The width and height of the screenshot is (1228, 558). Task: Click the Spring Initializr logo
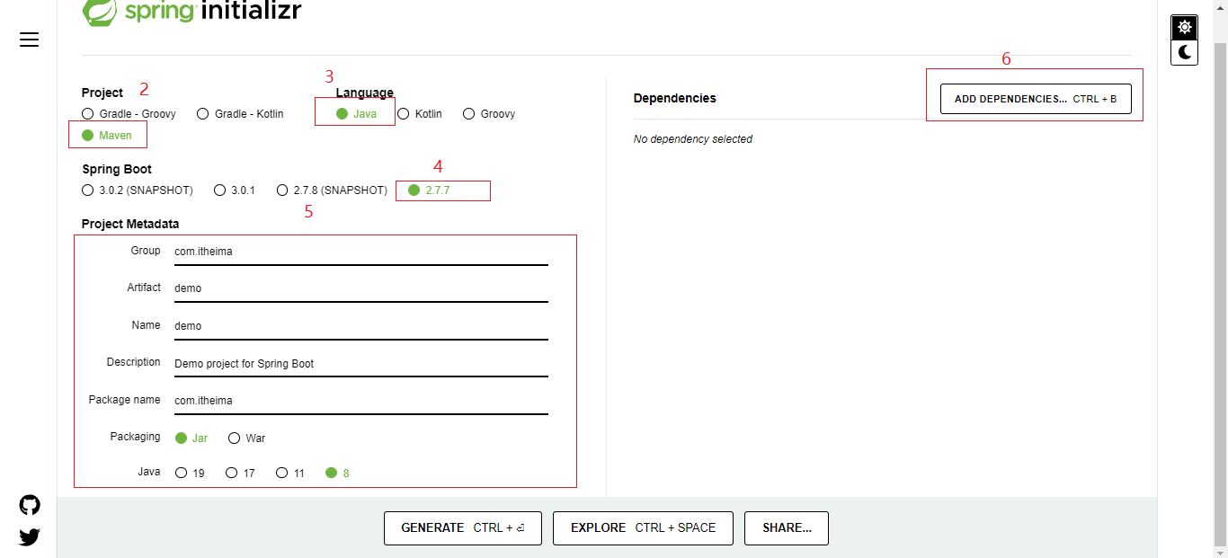191,11
